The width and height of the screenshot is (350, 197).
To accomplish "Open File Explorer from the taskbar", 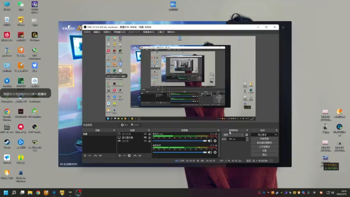I will 30,193.
